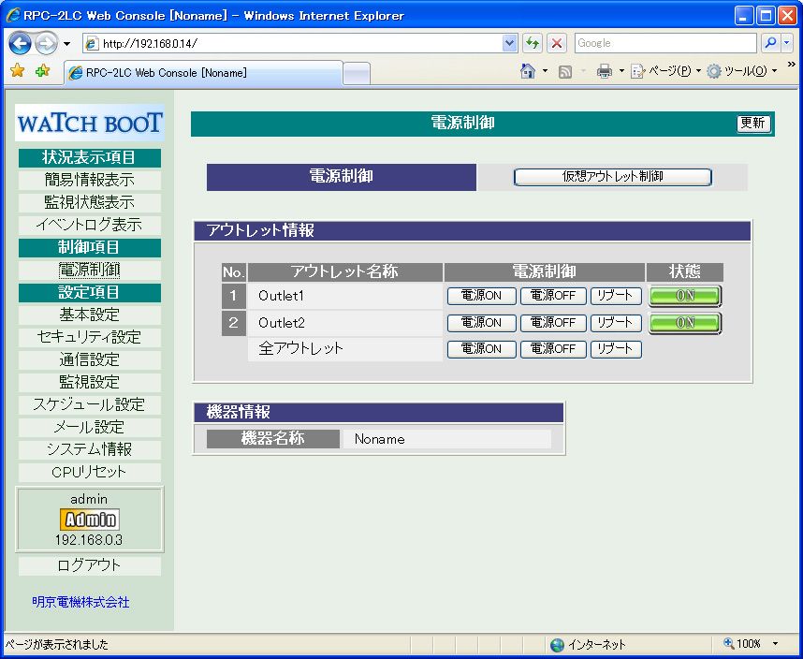803x659 pixels.
Task: Click the green Refresh page icon
Action: tap(533, 43)
